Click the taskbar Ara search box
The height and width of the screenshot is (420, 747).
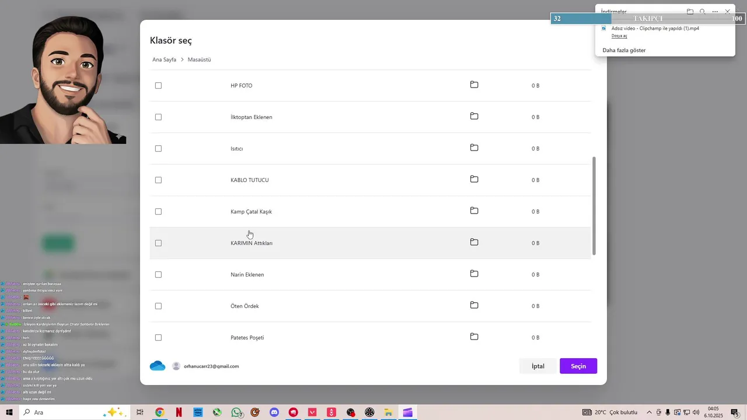(74, 412)
